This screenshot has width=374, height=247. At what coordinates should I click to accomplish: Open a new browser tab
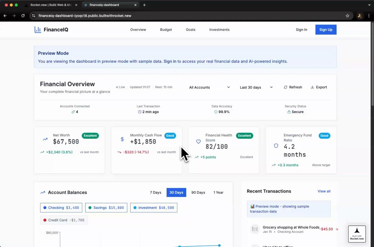[144, 5]
